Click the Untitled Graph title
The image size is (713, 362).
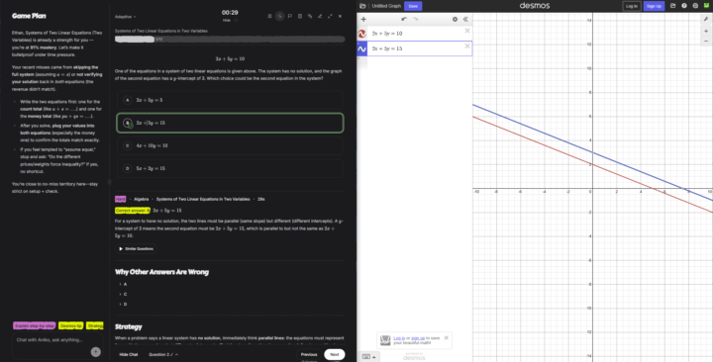pyautogui.click(x=386, y=6)
